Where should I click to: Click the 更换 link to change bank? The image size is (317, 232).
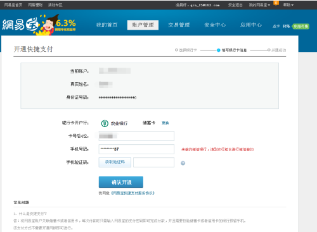click(x=165, y=123)
